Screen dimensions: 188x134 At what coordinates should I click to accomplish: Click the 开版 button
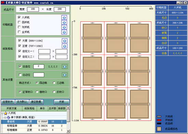pyautogui.click(x=62, y=102)
